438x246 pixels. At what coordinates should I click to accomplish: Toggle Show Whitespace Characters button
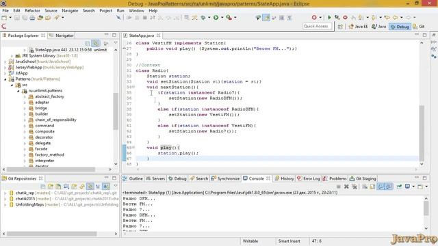[289, 18]
